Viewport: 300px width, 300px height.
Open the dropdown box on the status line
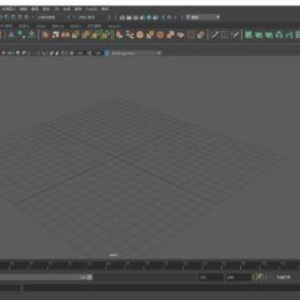tap(202, 17)
